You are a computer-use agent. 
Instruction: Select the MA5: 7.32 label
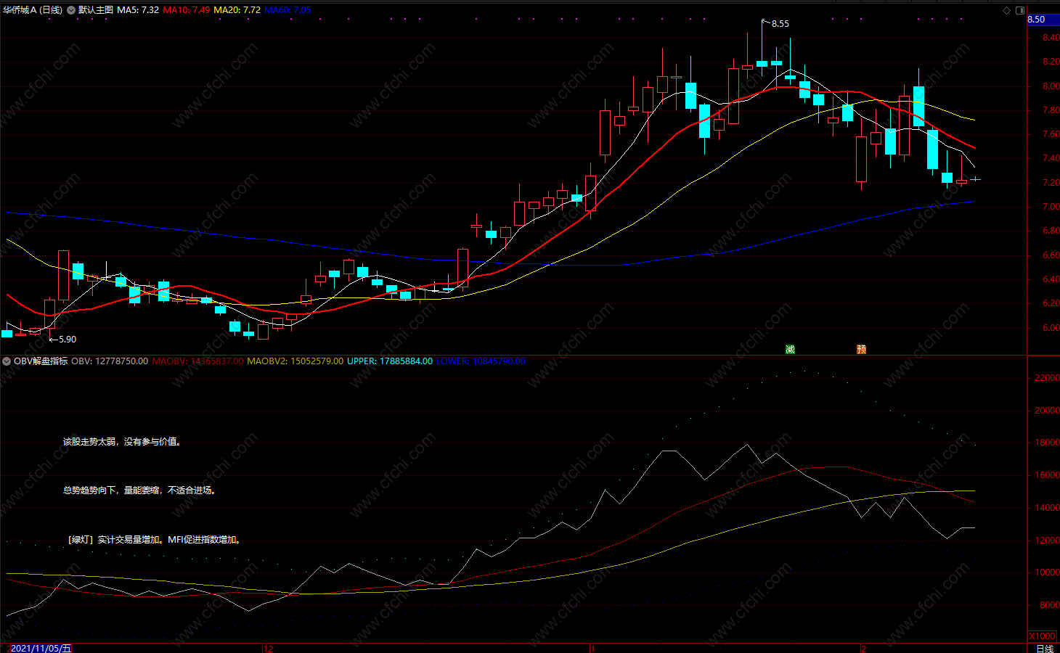[x=138, y=10]
